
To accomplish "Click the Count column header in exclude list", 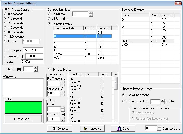I will (155, 15).
